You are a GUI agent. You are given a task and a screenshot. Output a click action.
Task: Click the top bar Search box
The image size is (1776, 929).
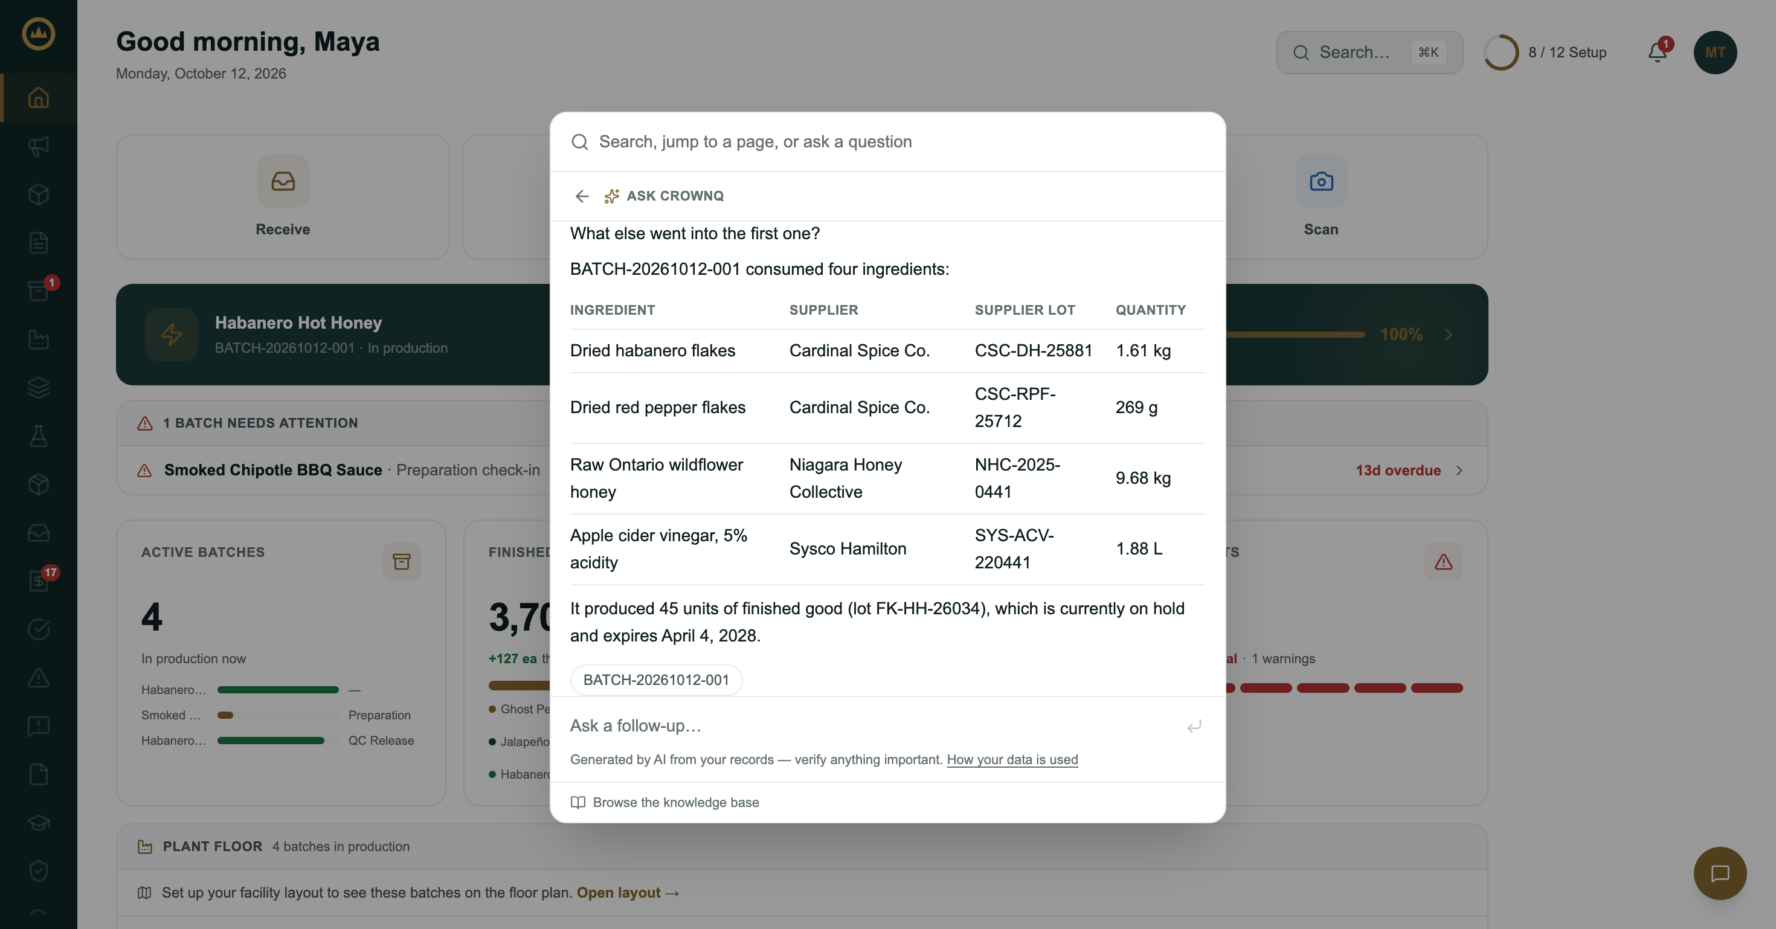[1369, 53]
